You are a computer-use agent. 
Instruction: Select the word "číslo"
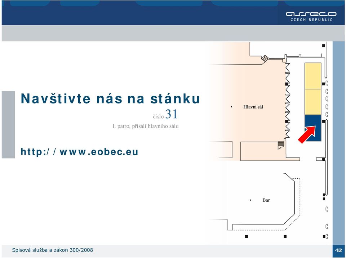(x=158, y=116)
